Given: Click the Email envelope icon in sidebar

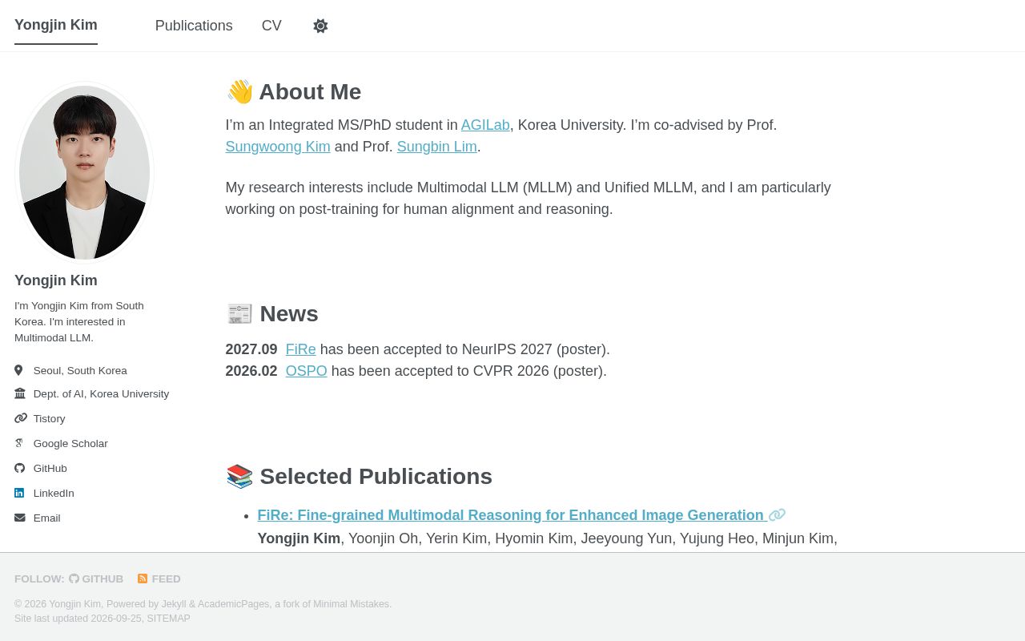Looking at the screenshot, I should [20, 518].
